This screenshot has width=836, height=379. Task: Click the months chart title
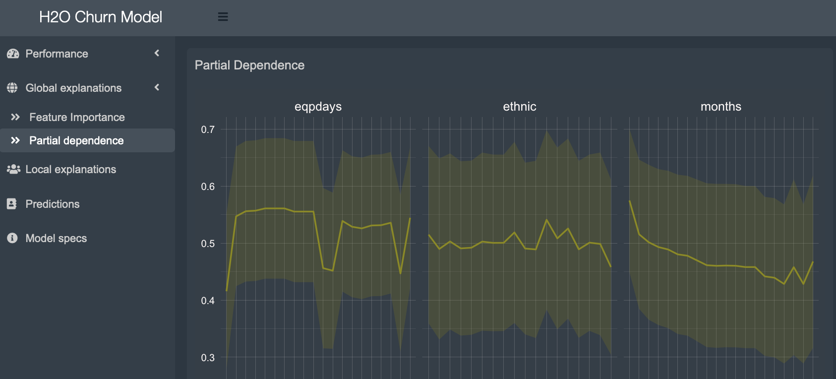click(x=720, y=107)
